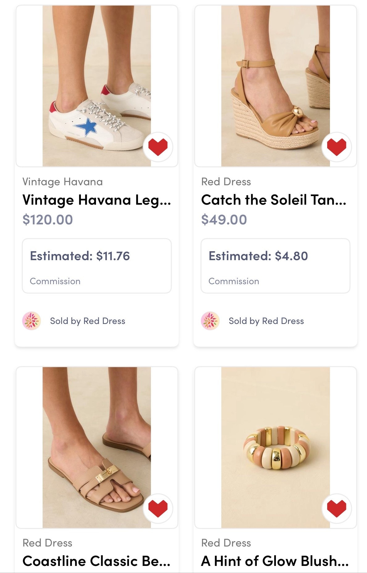Click the Estimated $11.76 commission box
The height and width of the screenshot is (573, 367).
pos(97,266)
